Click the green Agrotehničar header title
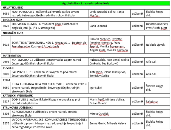Image resolution: width=171 pixels, height=130 pixels. pos(86,3)
